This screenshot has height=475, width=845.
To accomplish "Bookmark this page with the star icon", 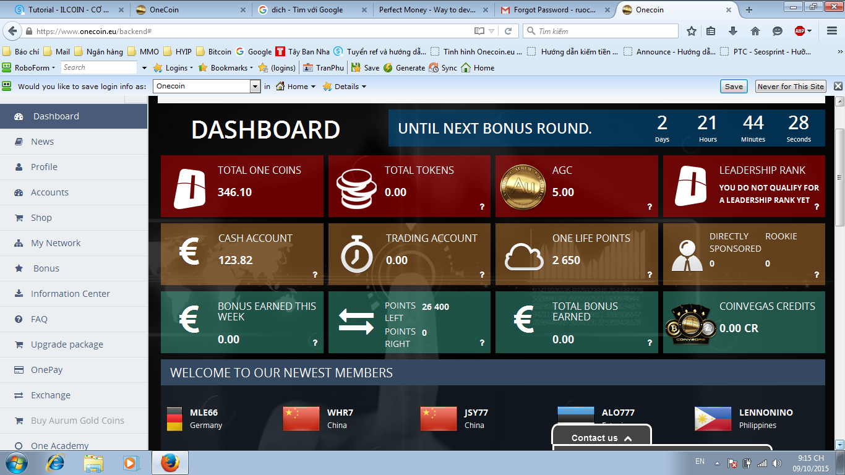I will click(692, 31).
